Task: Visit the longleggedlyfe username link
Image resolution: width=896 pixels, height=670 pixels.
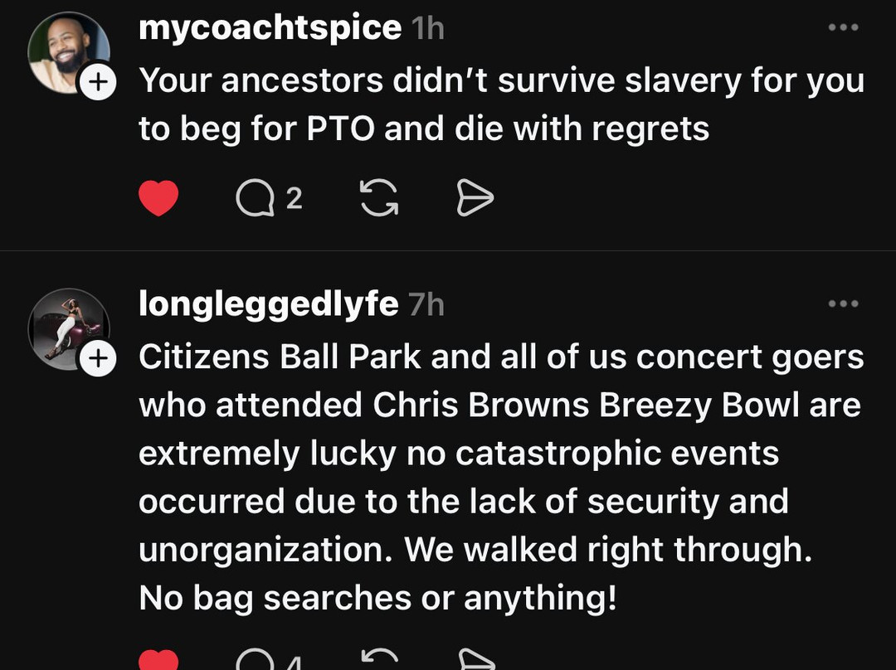Action: [x=268, y=304]
